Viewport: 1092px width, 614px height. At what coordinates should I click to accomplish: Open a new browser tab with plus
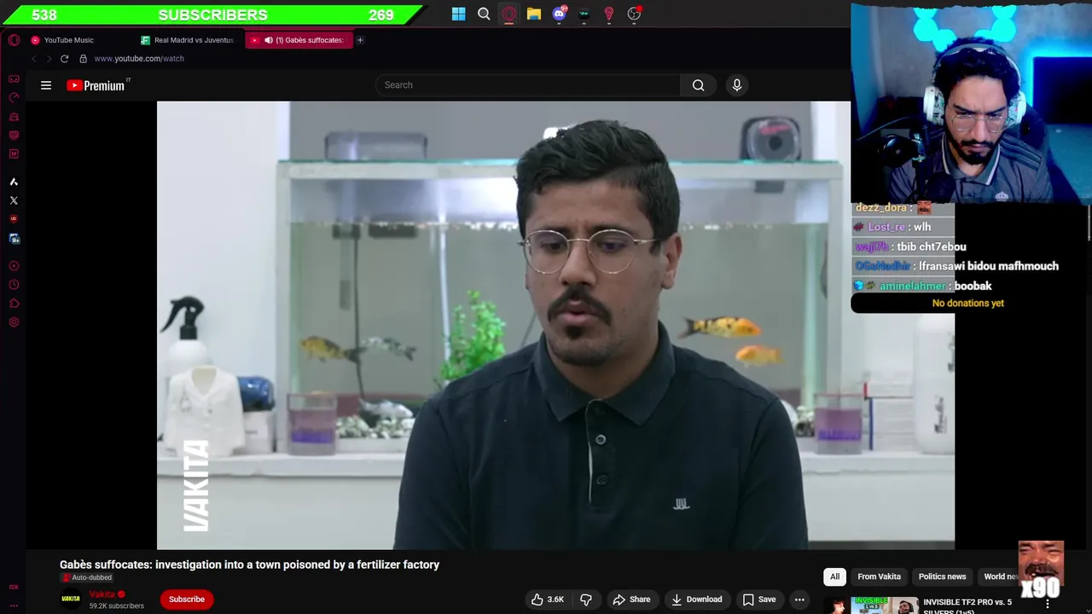[x=360, y=40]
